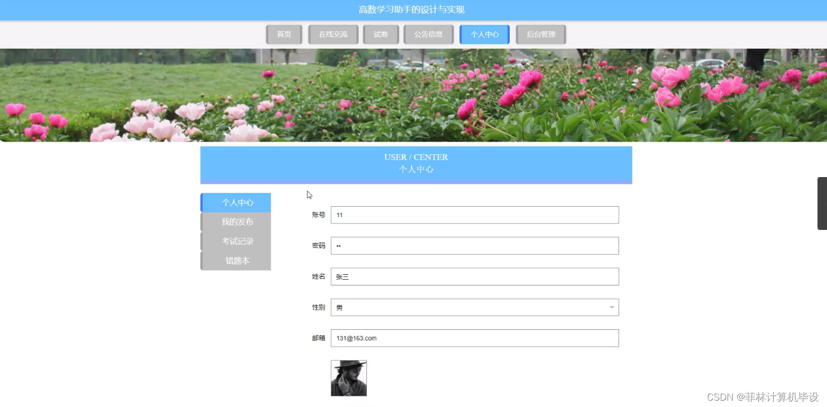Open the 在线交流 online discussion section
This screenshot has width=827, height=407.
333,34
